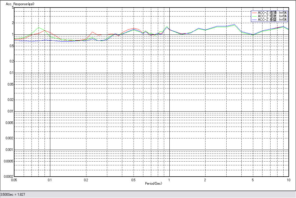The width and height of the screenshot is (296, 198).
Task: Click the curve peak near 3.5 sec period
Action: tap(234, 25)
